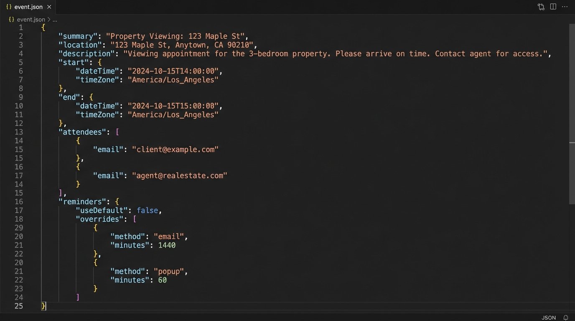Image resolution: width=575 pixels, height=321 pixels.
Task: Click the false value of useDefault
Action: (147, 211)
